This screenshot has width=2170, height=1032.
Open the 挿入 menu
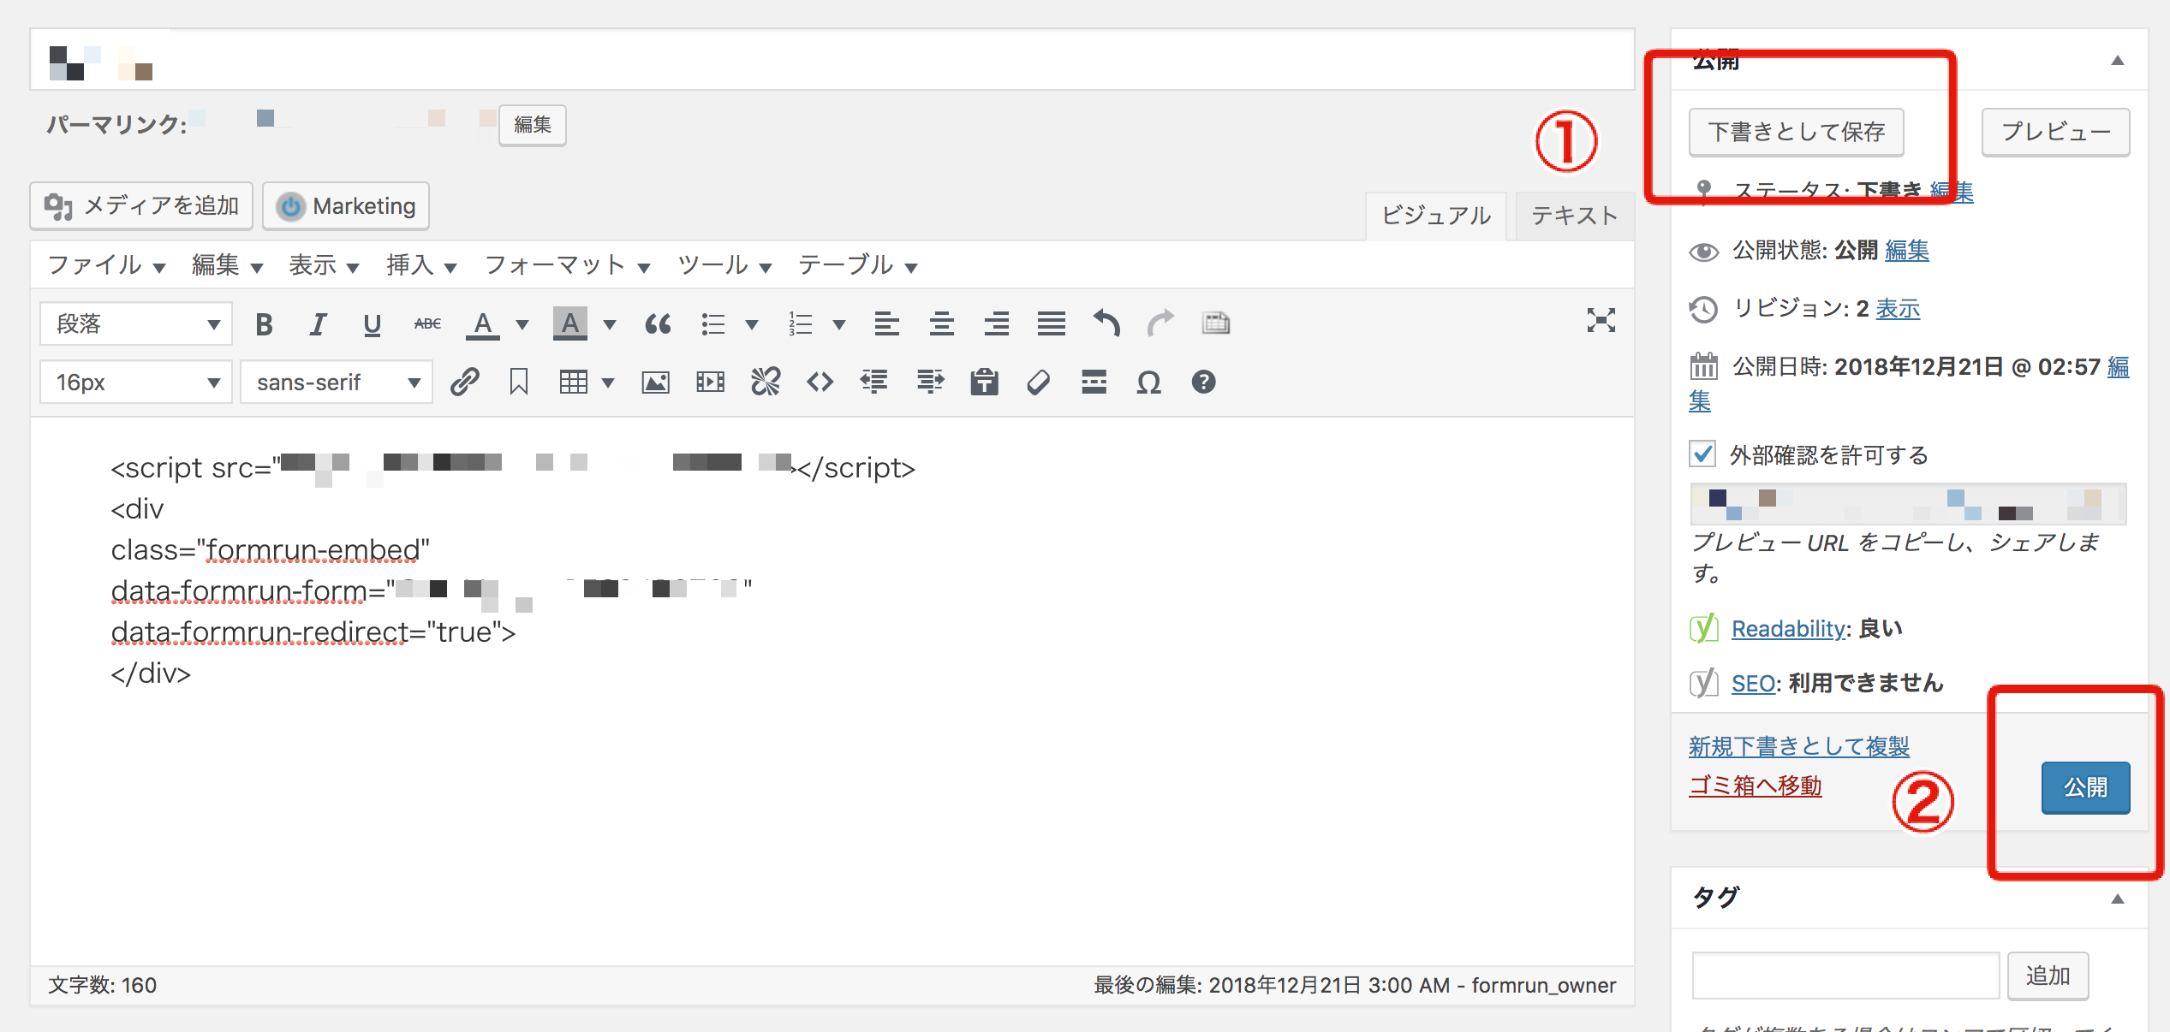pos(421,265)
